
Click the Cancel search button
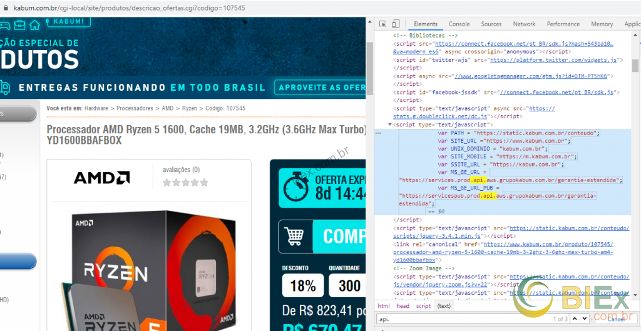(616, 319)
